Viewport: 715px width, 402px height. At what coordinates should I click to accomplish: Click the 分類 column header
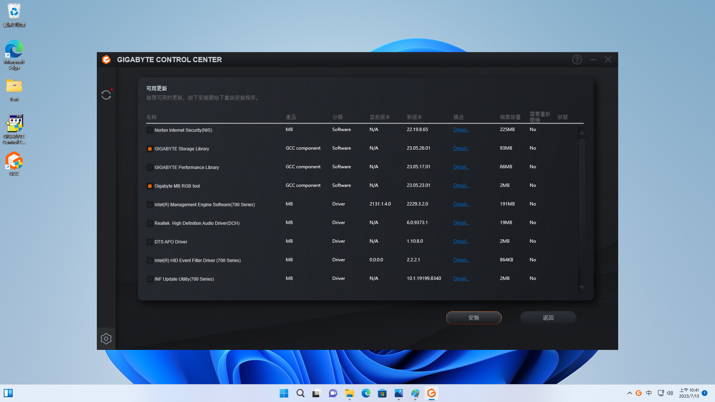point(337,117)
